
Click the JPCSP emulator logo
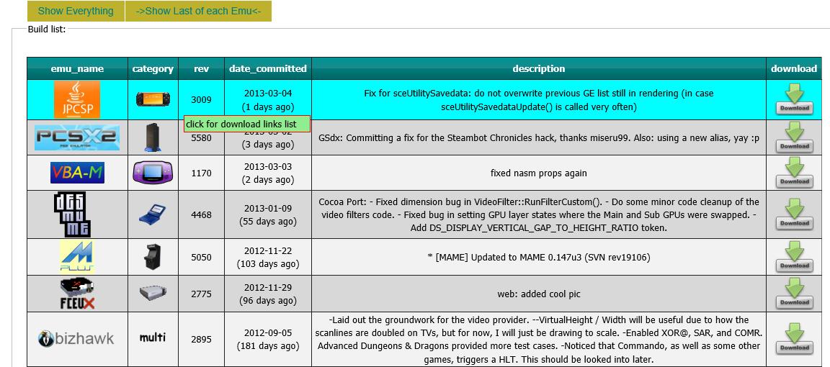[77, 99]
